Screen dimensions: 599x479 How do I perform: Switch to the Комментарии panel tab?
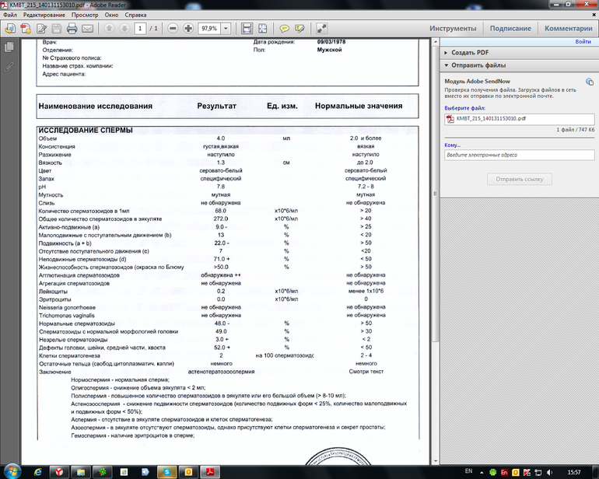tap(569, 29)
